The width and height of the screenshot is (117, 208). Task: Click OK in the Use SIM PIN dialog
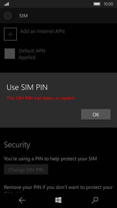pos(96,114)
